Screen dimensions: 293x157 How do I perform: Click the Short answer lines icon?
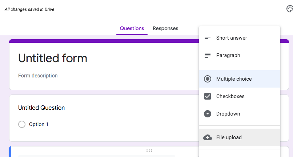tap(208, 38)
